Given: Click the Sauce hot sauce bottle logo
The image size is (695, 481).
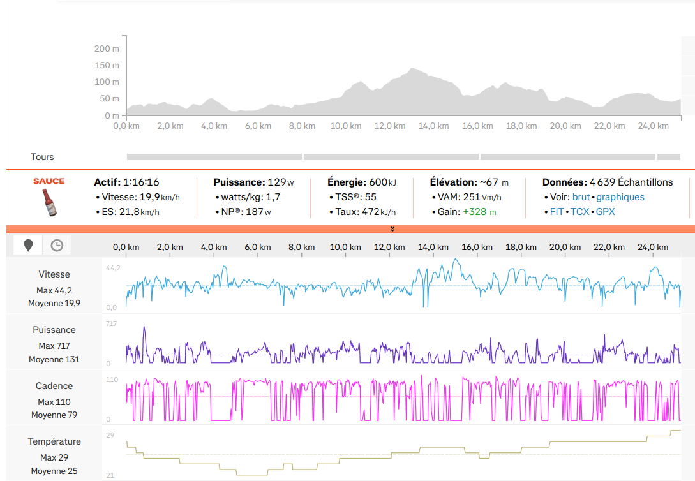Looking at the screenshot, I should 49,199.
